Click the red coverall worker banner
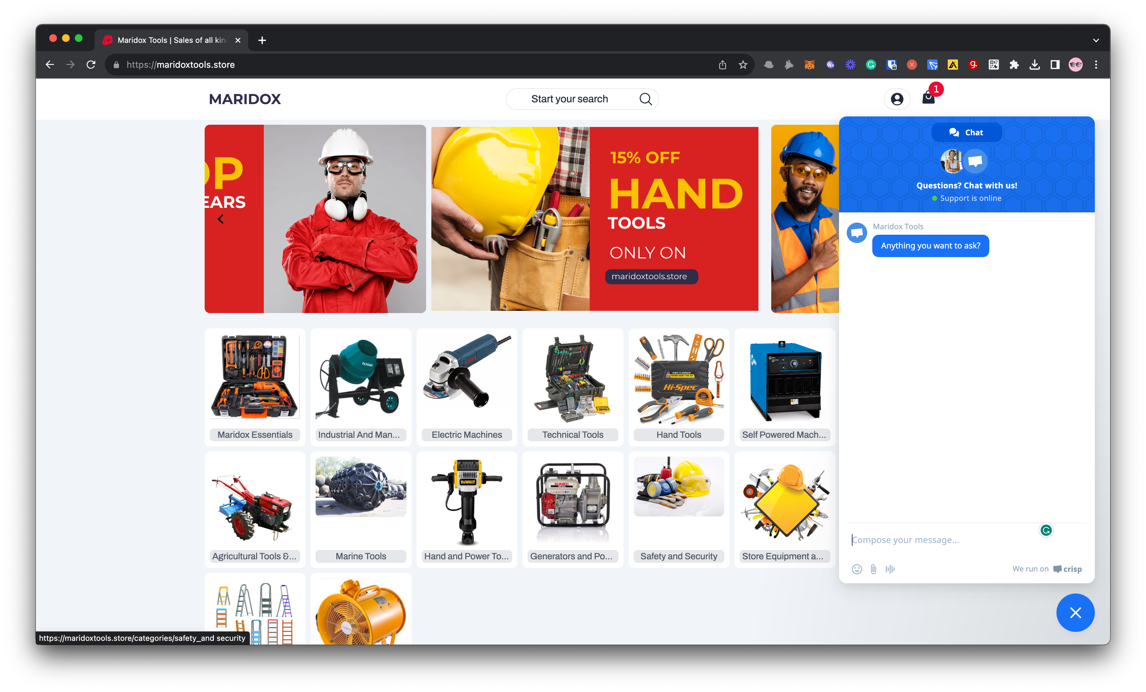This screenshot has height=692, width=1146. pyautogui.click(x=315, y=219)
